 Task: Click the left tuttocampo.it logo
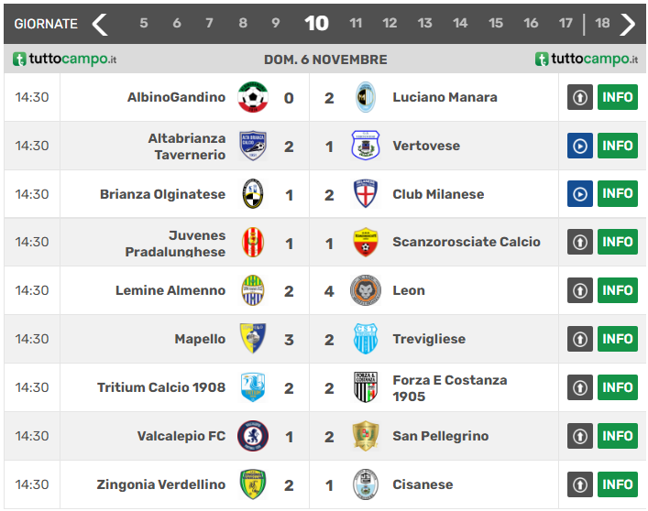click(65, 60)
